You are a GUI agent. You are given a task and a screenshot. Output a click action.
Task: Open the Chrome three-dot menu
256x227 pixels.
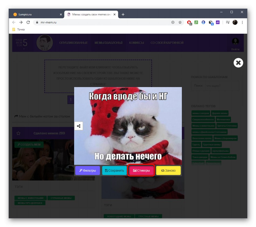click(x=242, y=22)
